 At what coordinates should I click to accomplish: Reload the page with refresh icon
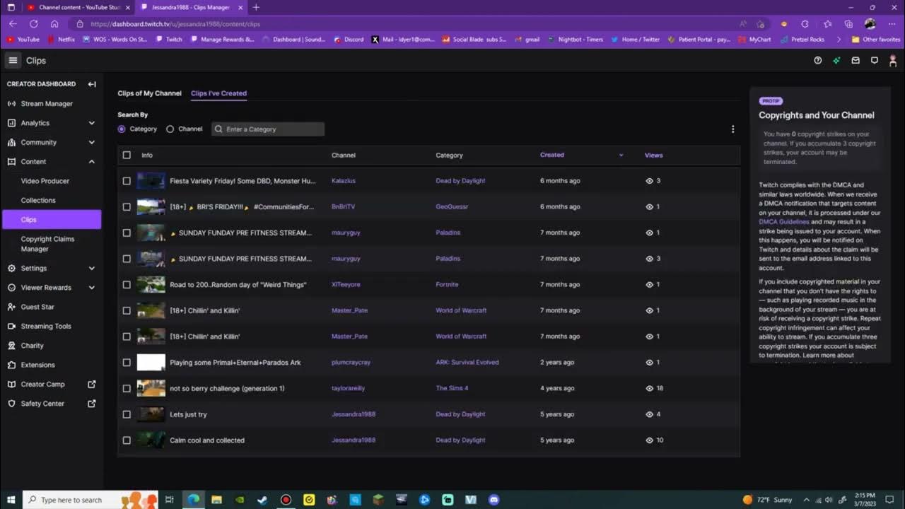(33, 23)
